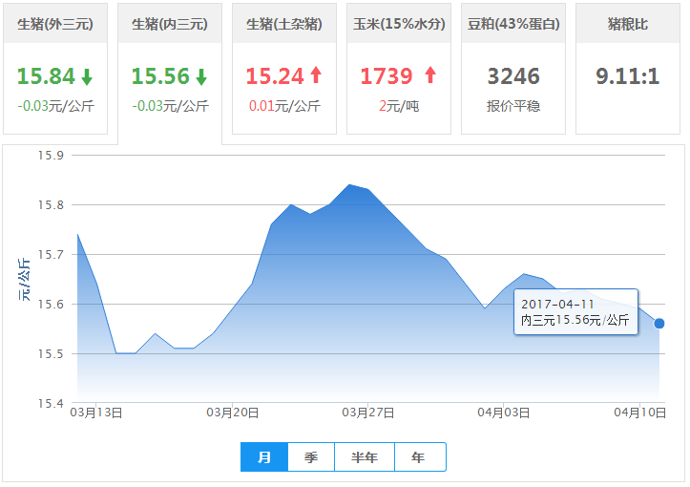Switch chart range to 年
This screenshot has height=487, width=690.
pyautogui.click(x=420, y=457)
